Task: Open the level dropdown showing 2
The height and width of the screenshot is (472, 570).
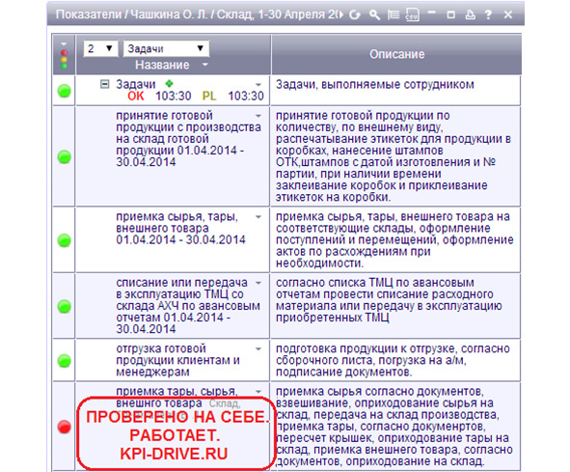Action: tap(100, 48)
